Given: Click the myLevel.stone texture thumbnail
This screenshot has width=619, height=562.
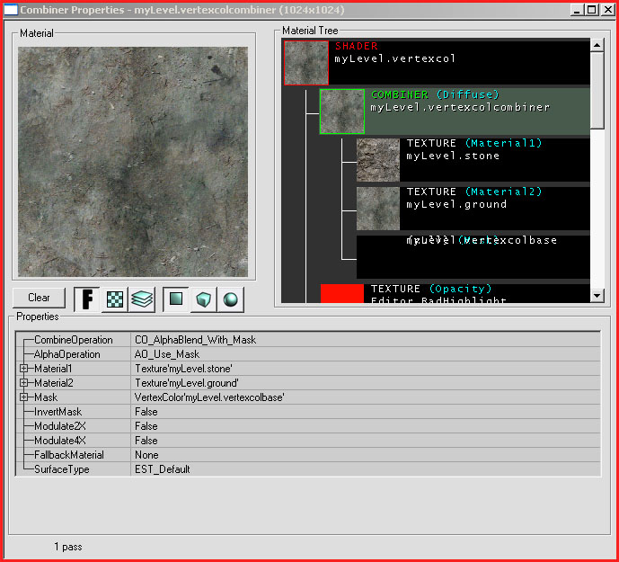Looking at the screenshot, I should (378, 160).
